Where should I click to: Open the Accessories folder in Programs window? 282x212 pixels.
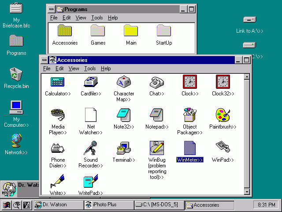tap(65, 30)
